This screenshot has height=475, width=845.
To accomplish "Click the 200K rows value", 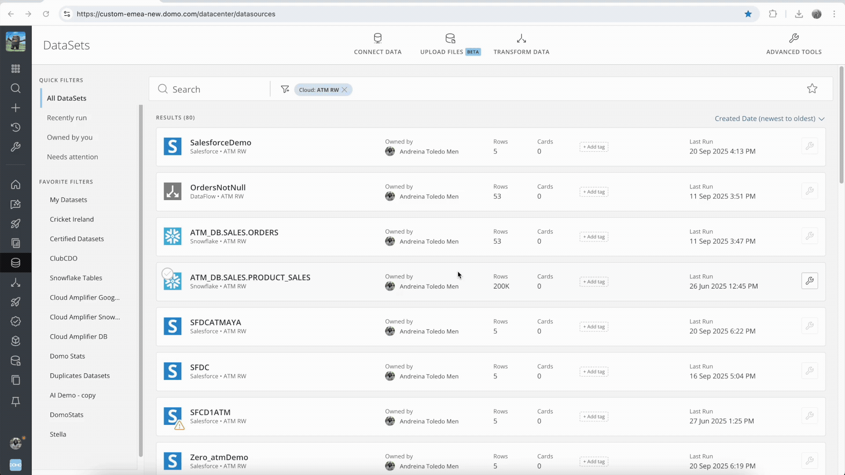I will pyautogui.click(x=501, y=286).
